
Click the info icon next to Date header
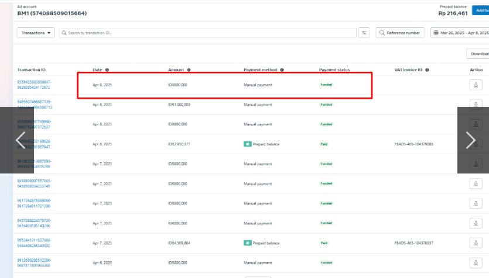pyautogui.click(x=107, y=70)
